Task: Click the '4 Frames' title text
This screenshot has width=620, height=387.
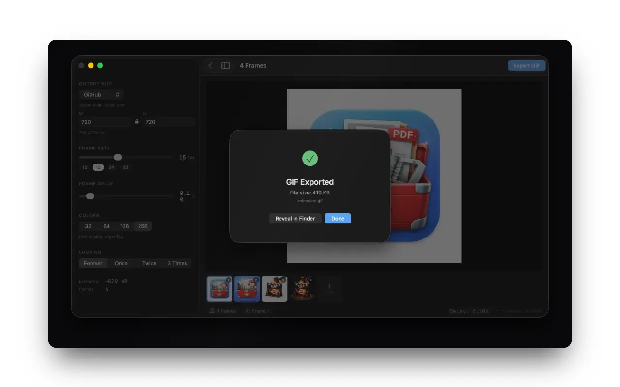Action: pos(253,66)
